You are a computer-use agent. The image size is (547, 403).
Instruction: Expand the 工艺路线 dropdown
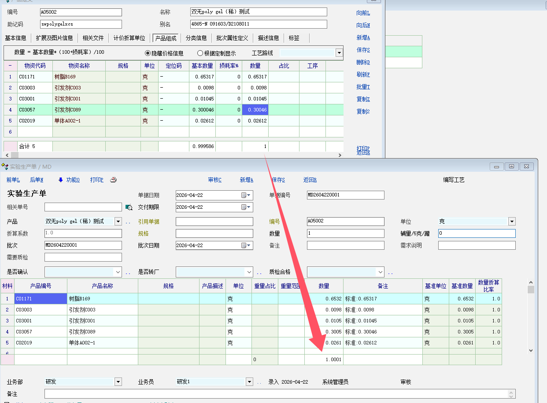point(339,53)
